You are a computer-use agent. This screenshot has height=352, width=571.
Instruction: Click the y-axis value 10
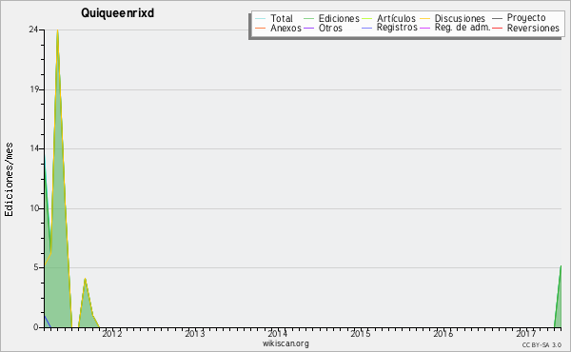pos(34,208)
